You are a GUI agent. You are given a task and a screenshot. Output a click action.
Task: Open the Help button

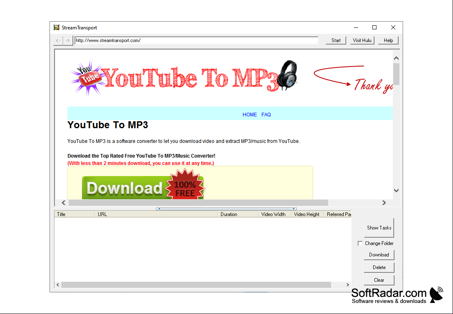[388, 40]
